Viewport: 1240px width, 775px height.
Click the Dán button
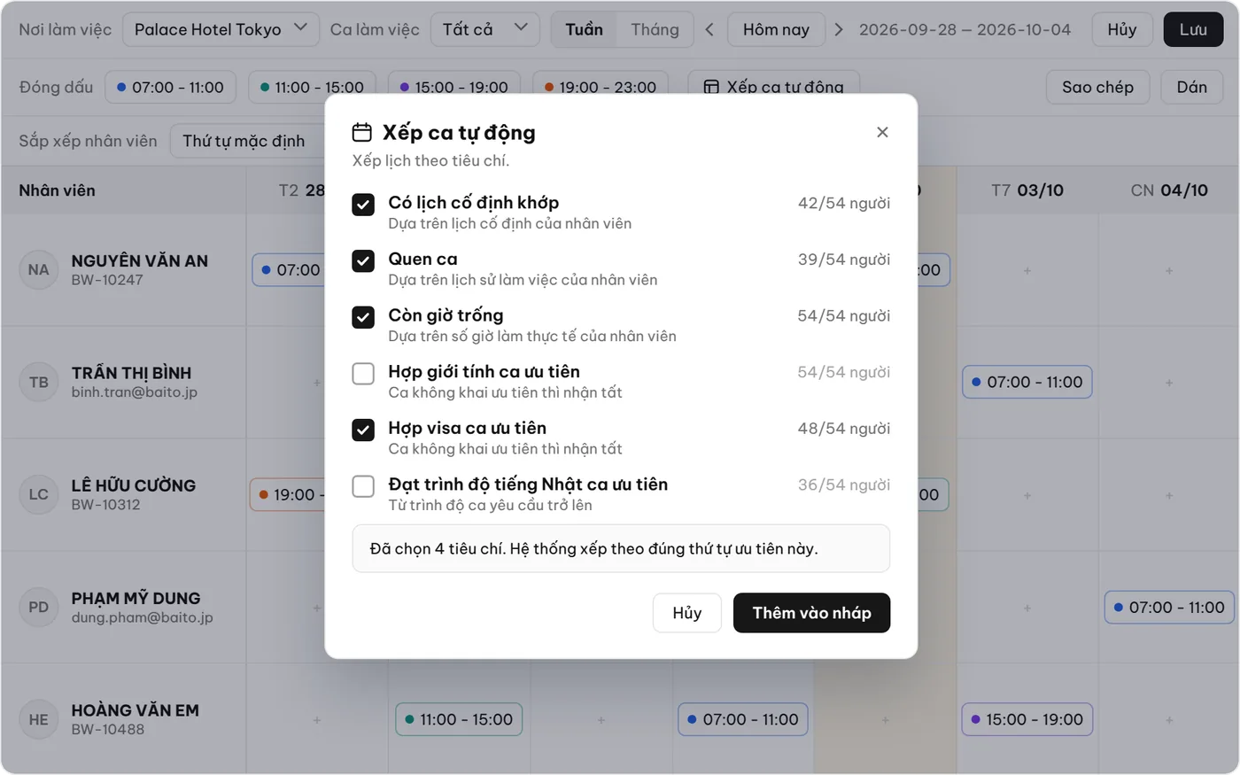[x=1191, y=87]
